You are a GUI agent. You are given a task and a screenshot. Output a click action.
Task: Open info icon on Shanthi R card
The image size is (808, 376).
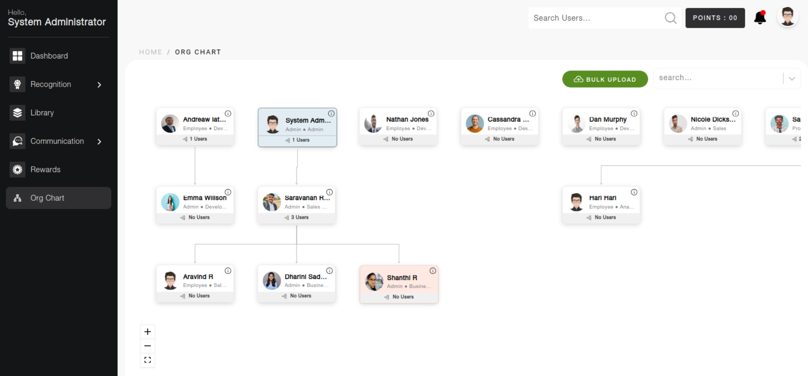(x=432, y=271)
